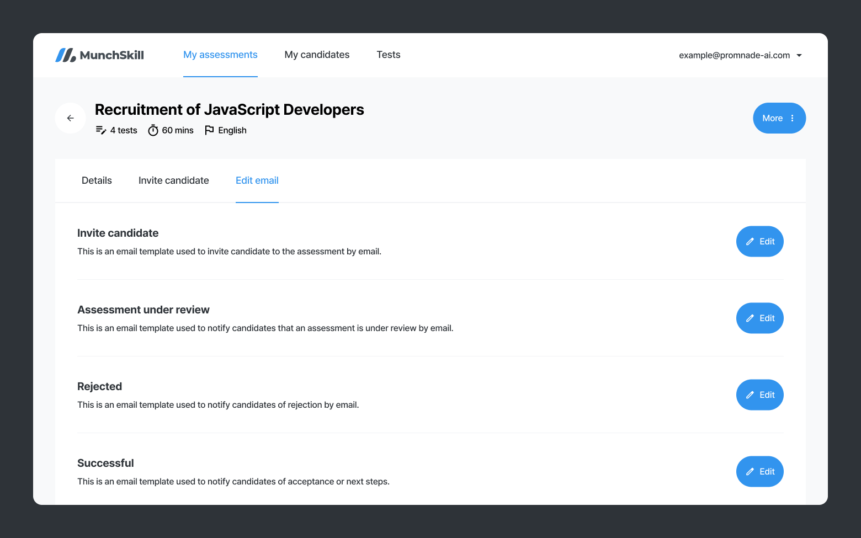This screenshot has width=861, height=538.
Task: Click the 60 mins label
Action: click(178, 130)
